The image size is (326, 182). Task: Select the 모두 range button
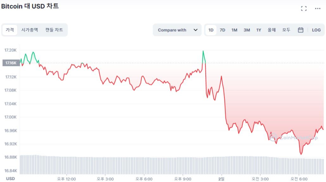(286, 30)
